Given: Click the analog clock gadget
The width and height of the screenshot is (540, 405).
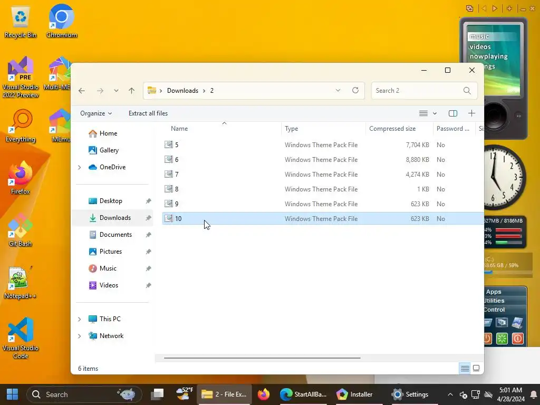Looking at the screenshot, I should point(505,178).
